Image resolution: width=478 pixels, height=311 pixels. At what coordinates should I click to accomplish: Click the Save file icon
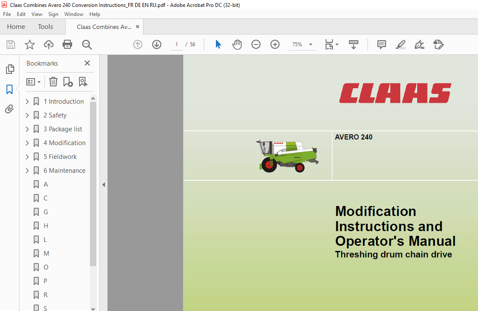[x=11, y=44]
